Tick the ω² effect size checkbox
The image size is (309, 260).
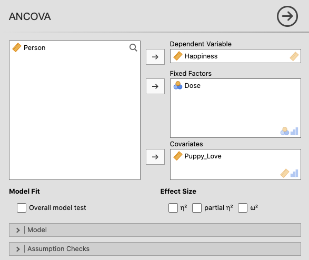pos(243,208)
